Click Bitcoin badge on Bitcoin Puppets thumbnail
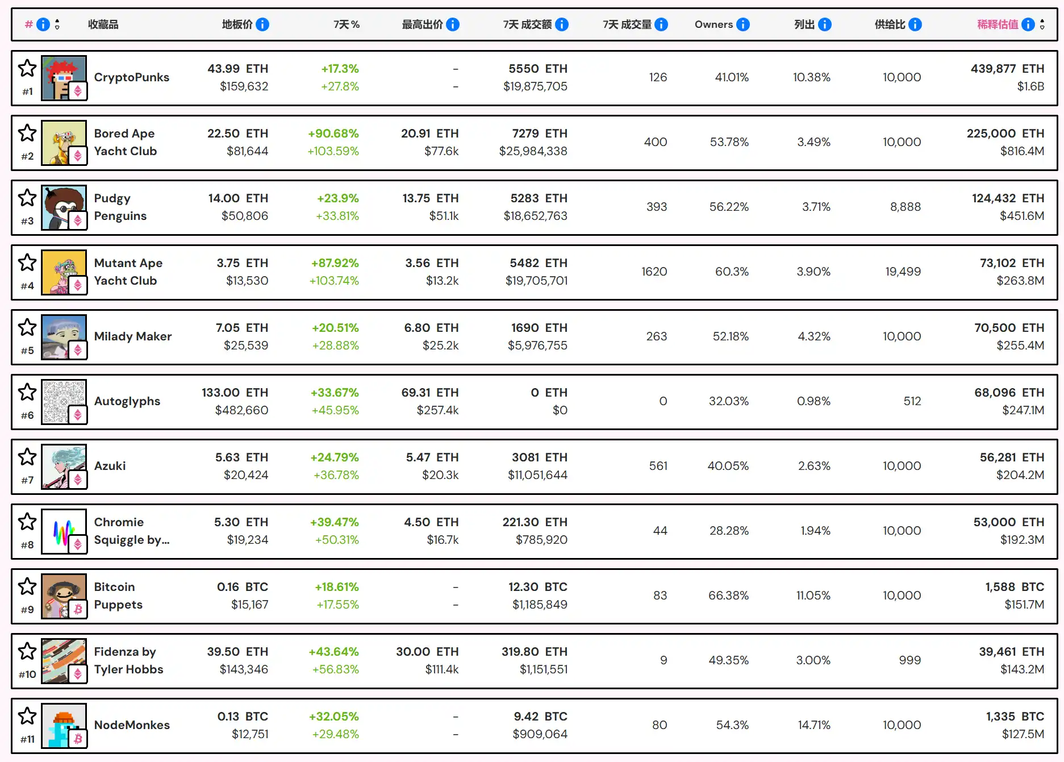Image resolution: width=1064 pixels, height=762 pixels. coord(78,609)
